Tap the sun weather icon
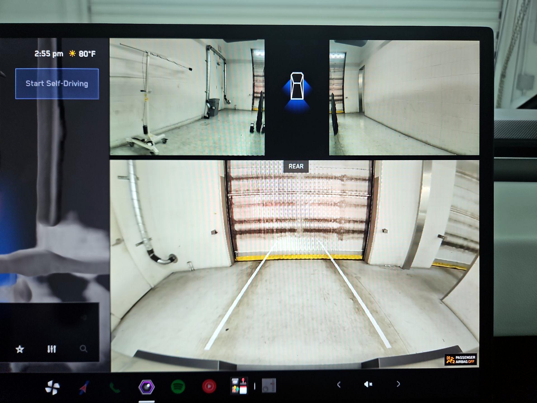537x403 pixels. tap(72, 53)
